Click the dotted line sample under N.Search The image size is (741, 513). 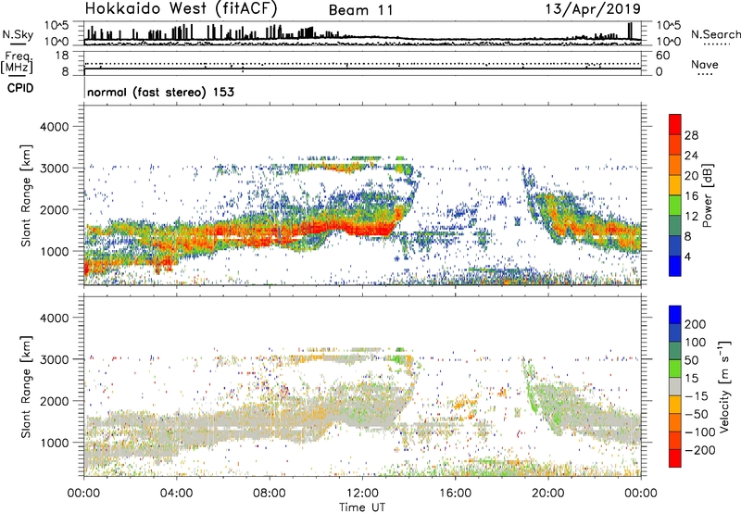pyautogui.click(x=717, y=44)
